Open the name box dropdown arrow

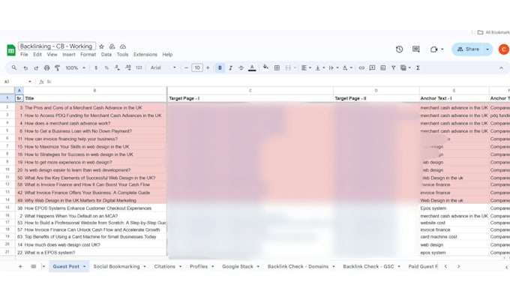click(x=30, y=82)
